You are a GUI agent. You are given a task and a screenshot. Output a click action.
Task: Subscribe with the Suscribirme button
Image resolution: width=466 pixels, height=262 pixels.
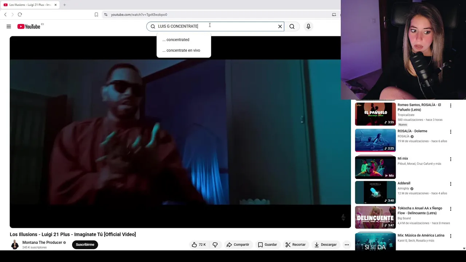click(x=85, y=245)
